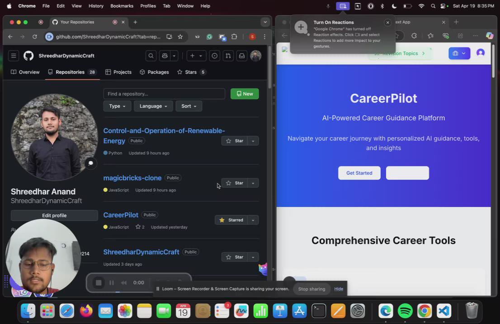Viewport: 500px width, 324px height.
Task: Go back in Chrome GitHub window
Action: pyautogui.click(x=10, y=37)
